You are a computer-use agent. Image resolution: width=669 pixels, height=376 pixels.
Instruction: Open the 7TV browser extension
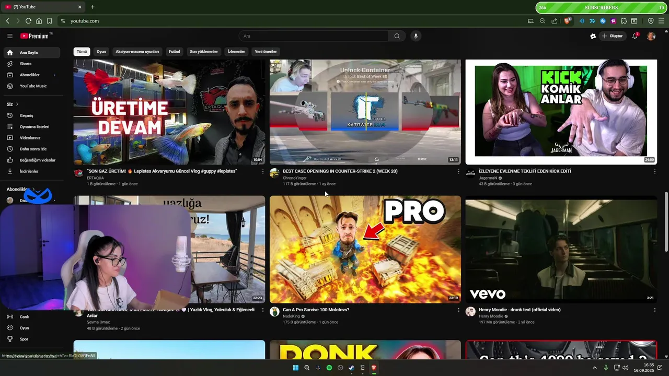pyautogui.click(x=592, y=21)
